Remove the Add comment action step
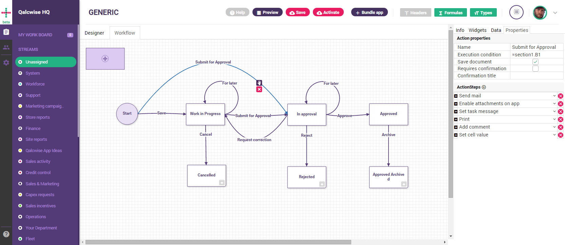 (561, 127)
